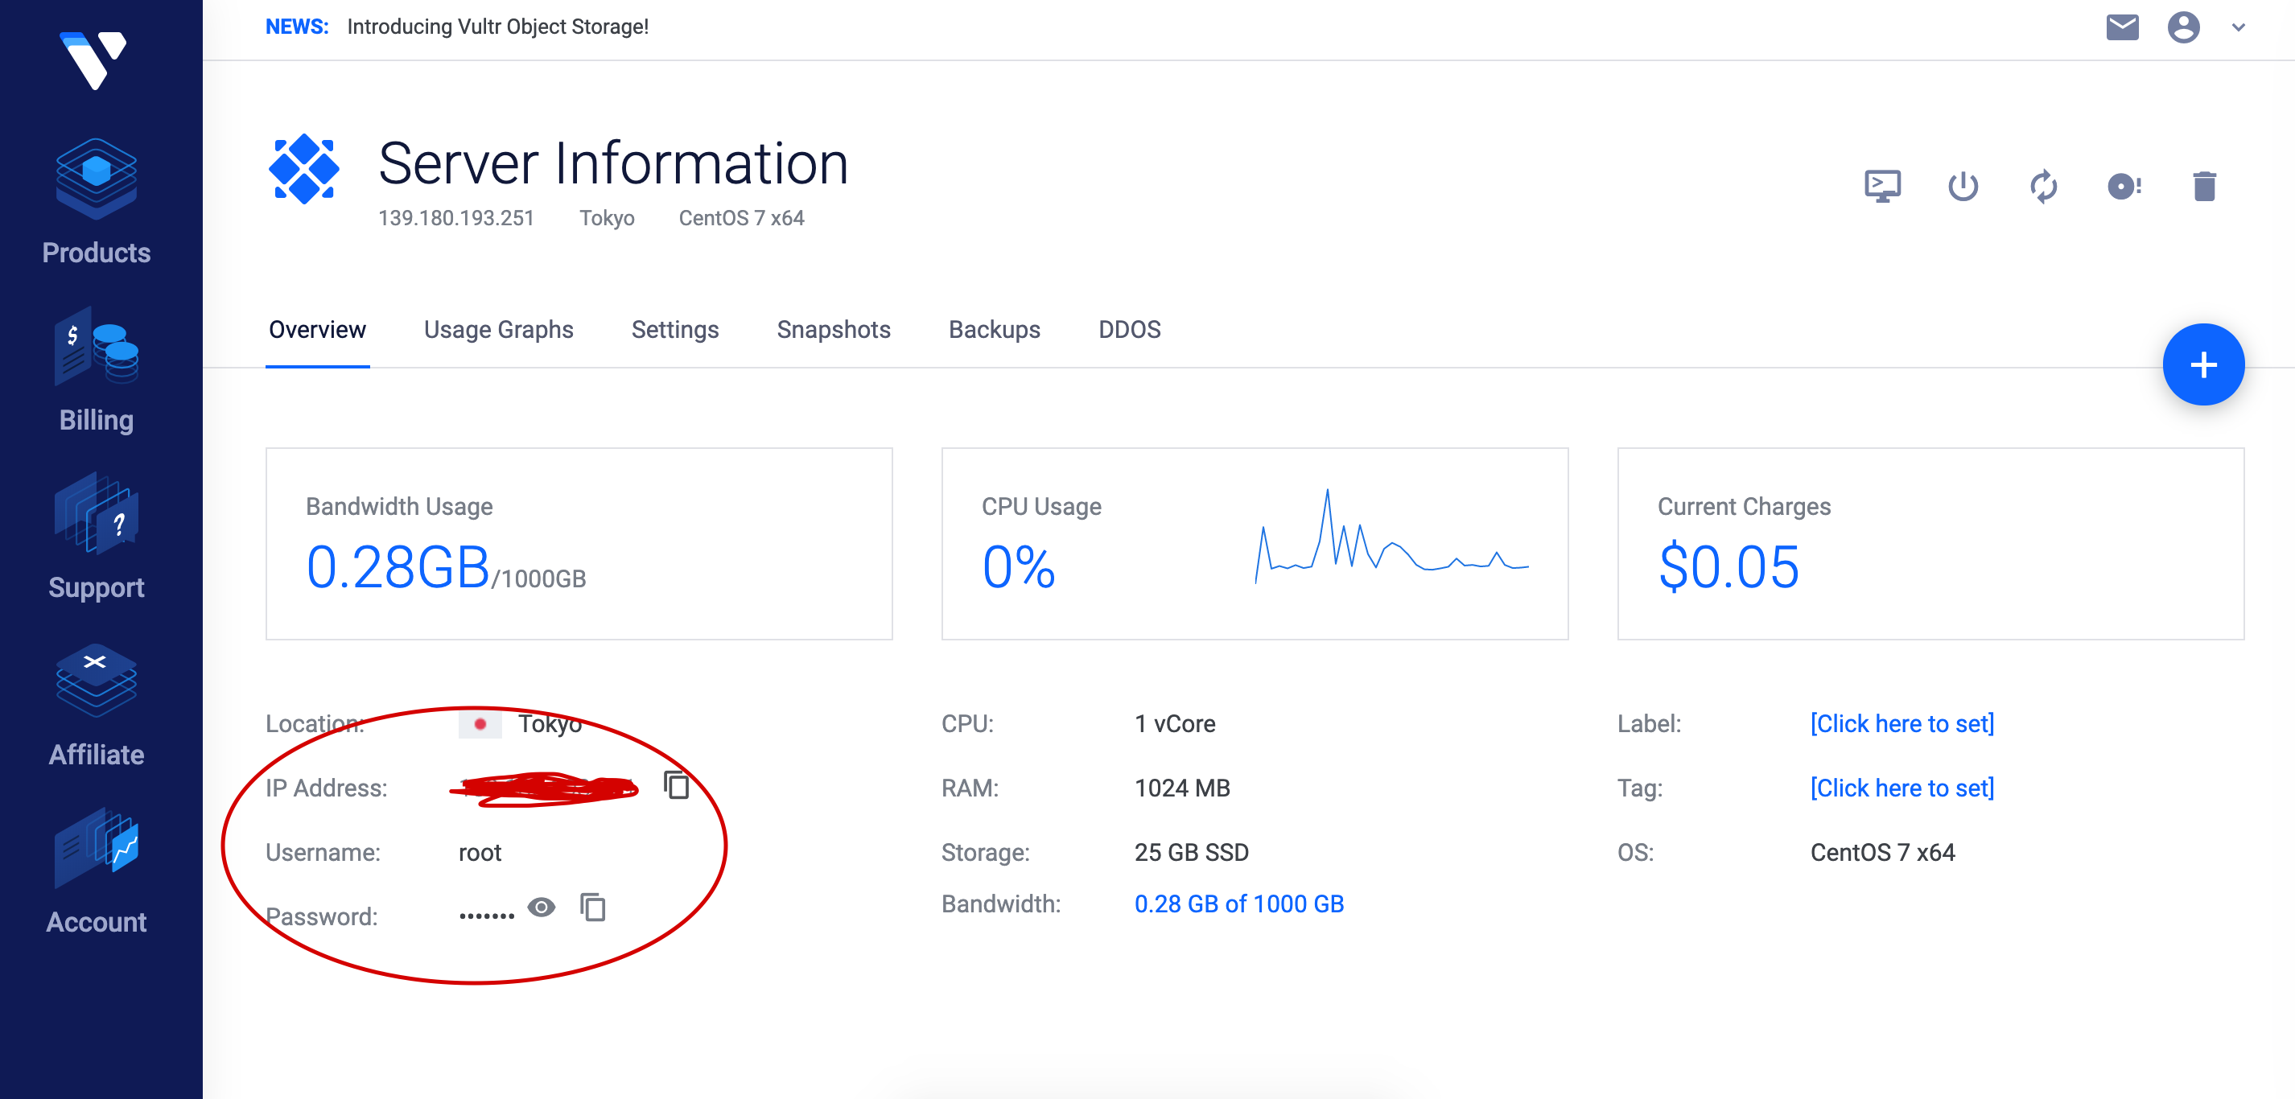This screenshot has width=2295, height=1099.
Task: Set the Tag via 'Click here to set'
Action: pyautogui.click(x=1902, y=788)
